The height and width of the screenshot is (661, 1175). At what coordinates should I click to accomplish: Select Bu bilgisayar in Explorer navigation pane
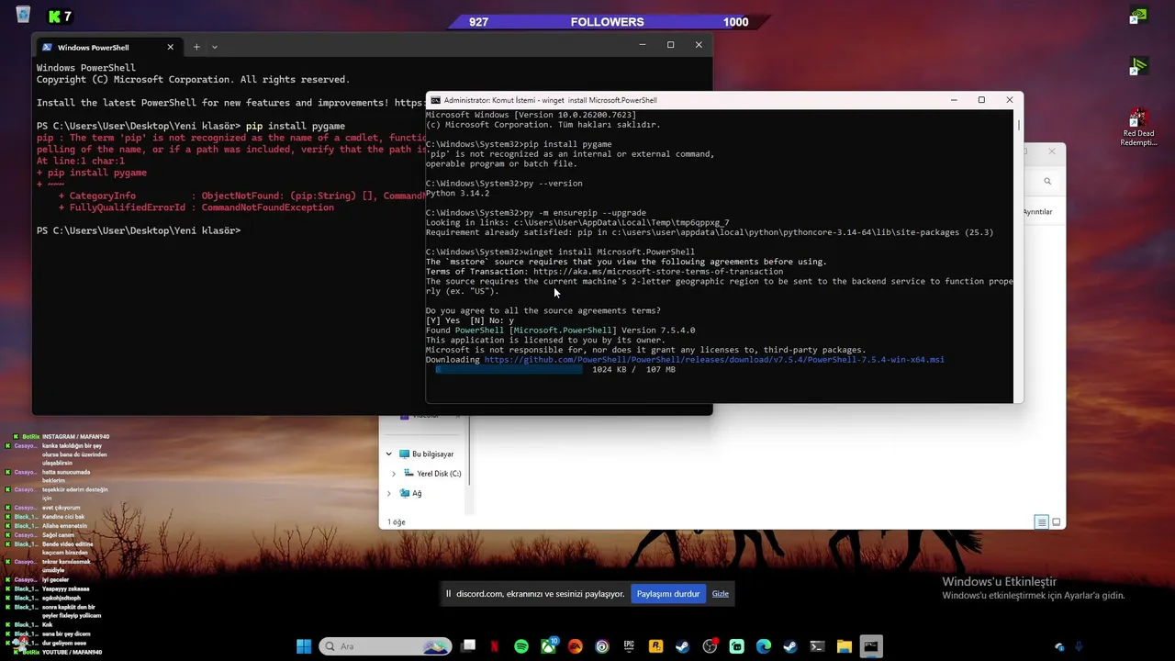426,454
